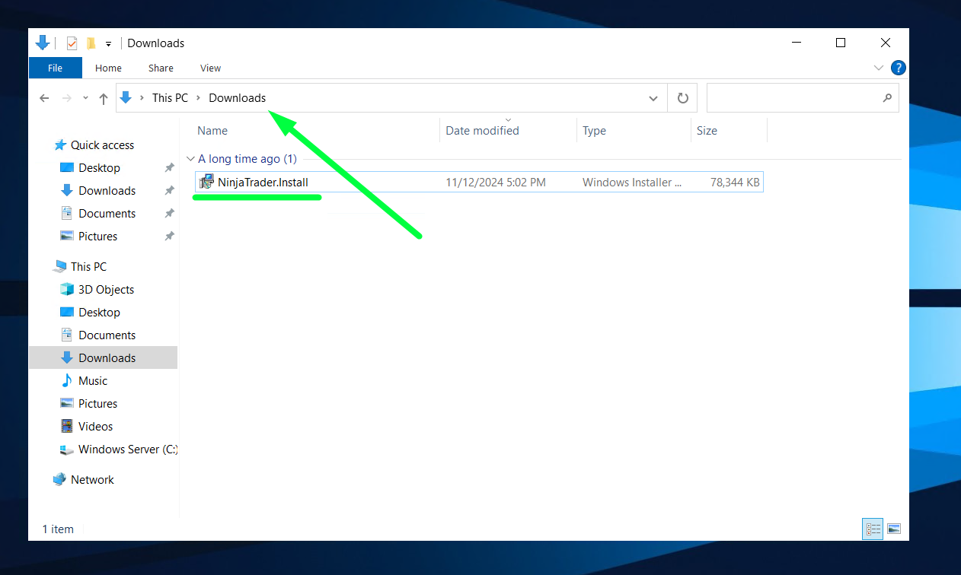Sort by the Date modified column header

pos(482,131)
